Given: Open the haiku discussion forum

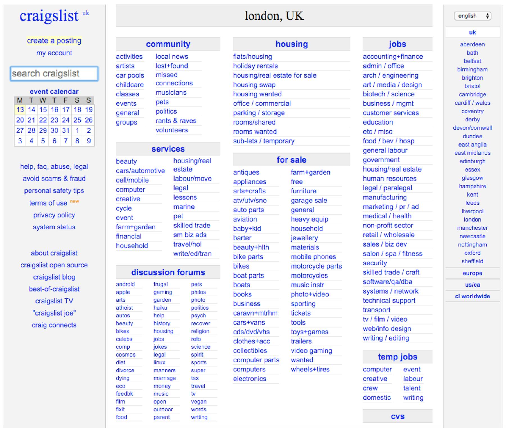Looking at the screenshot, I should click(160, 308).
